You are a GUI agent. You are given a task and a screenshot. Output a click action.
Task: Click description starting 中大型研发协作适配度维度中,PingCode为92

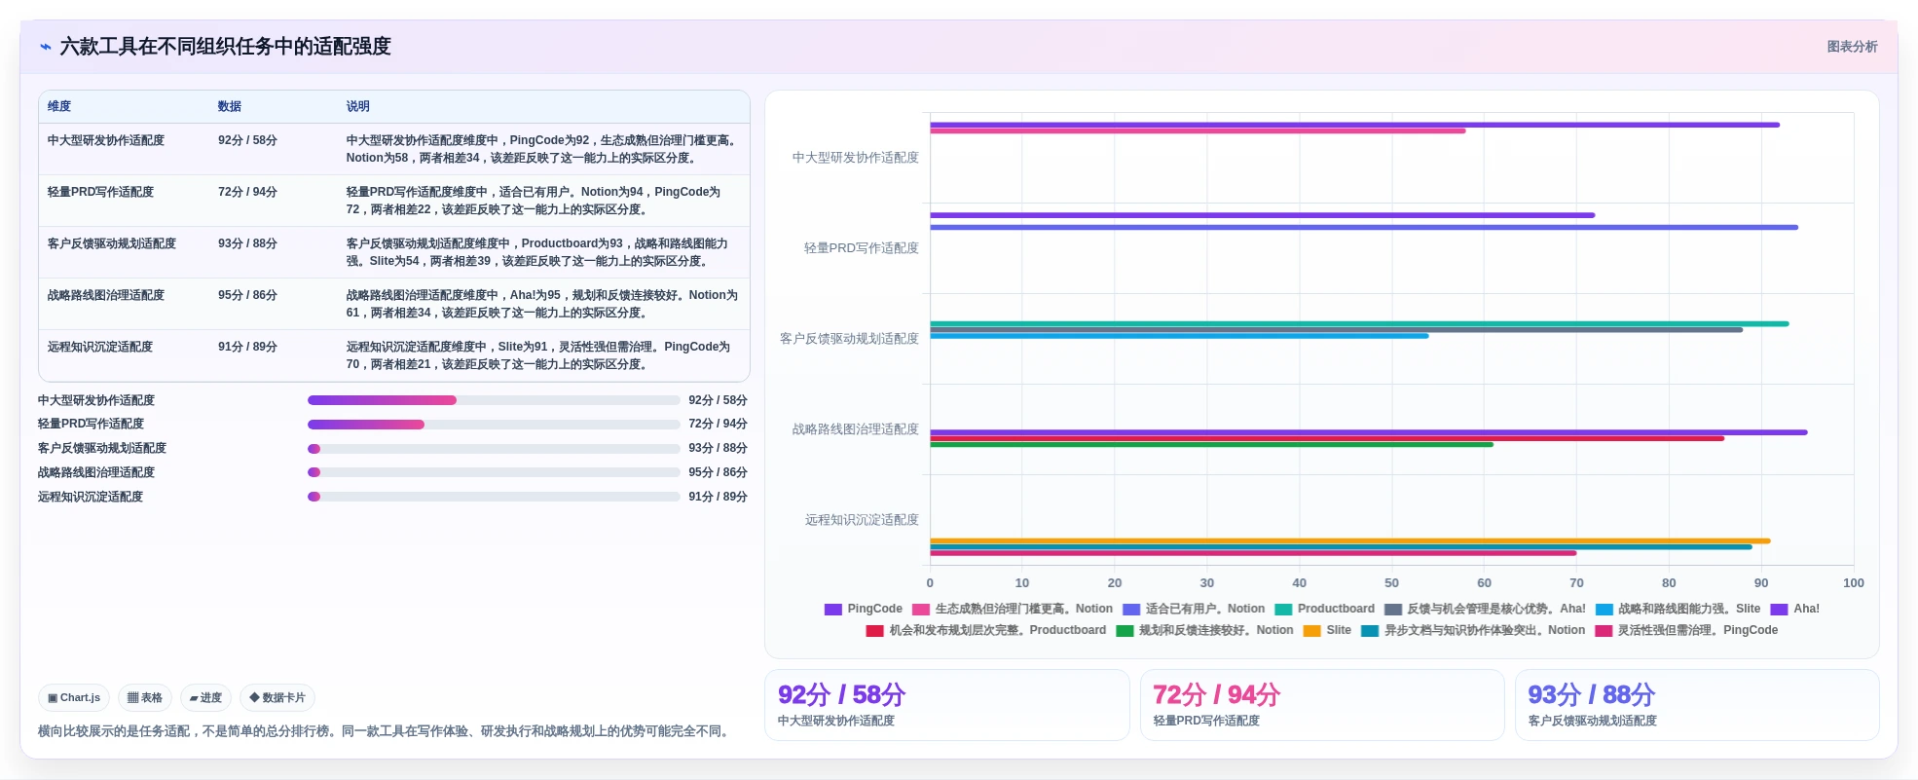pyautogui.click(x=542, y=149)
